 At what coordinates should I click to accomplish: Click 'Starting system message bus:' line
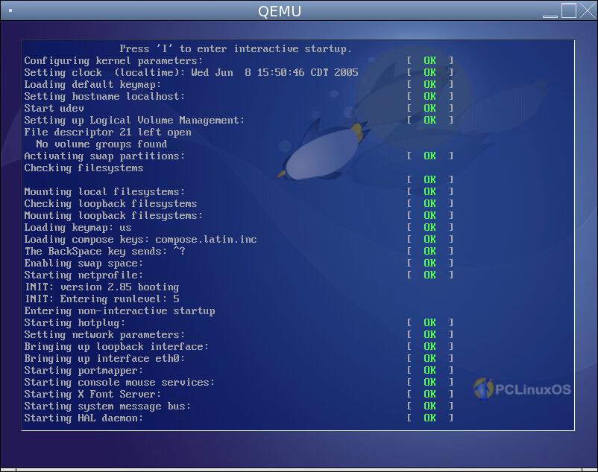107,406
